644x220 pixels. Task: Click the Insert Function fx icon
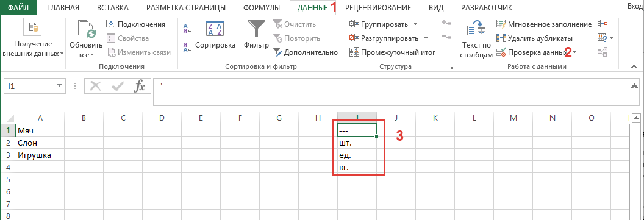tap(140, 86)
